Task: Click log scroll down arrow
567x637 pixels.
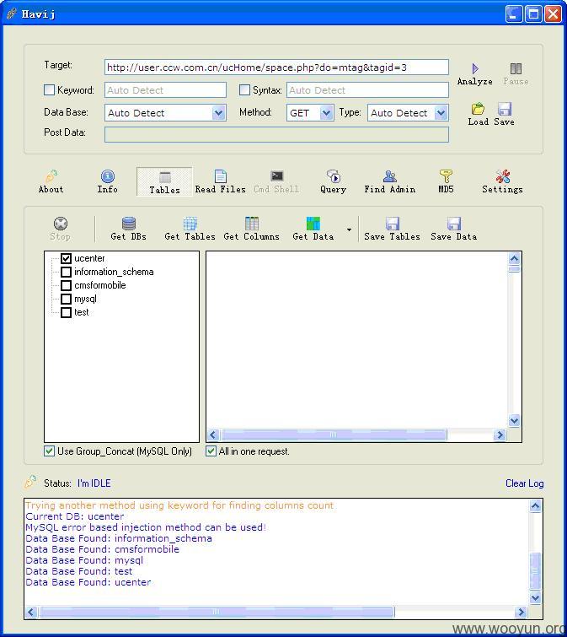Action: point(535,597)
